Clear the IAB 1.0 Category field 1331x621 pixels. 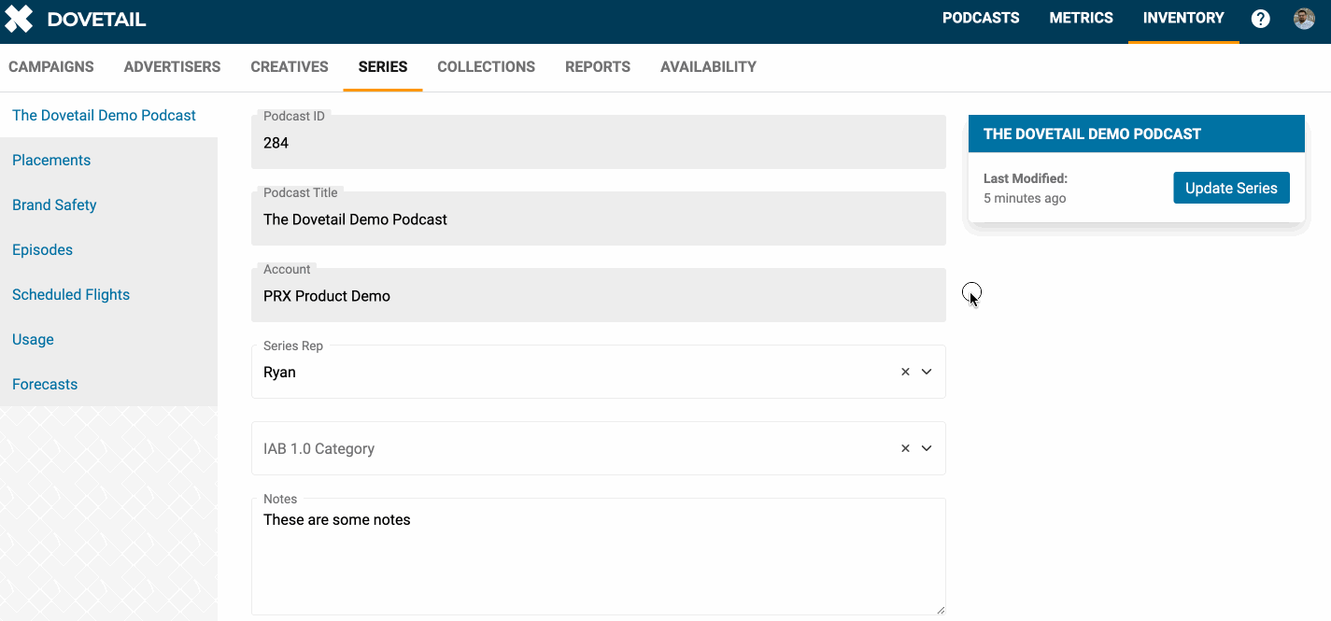(x=905, y=448)
